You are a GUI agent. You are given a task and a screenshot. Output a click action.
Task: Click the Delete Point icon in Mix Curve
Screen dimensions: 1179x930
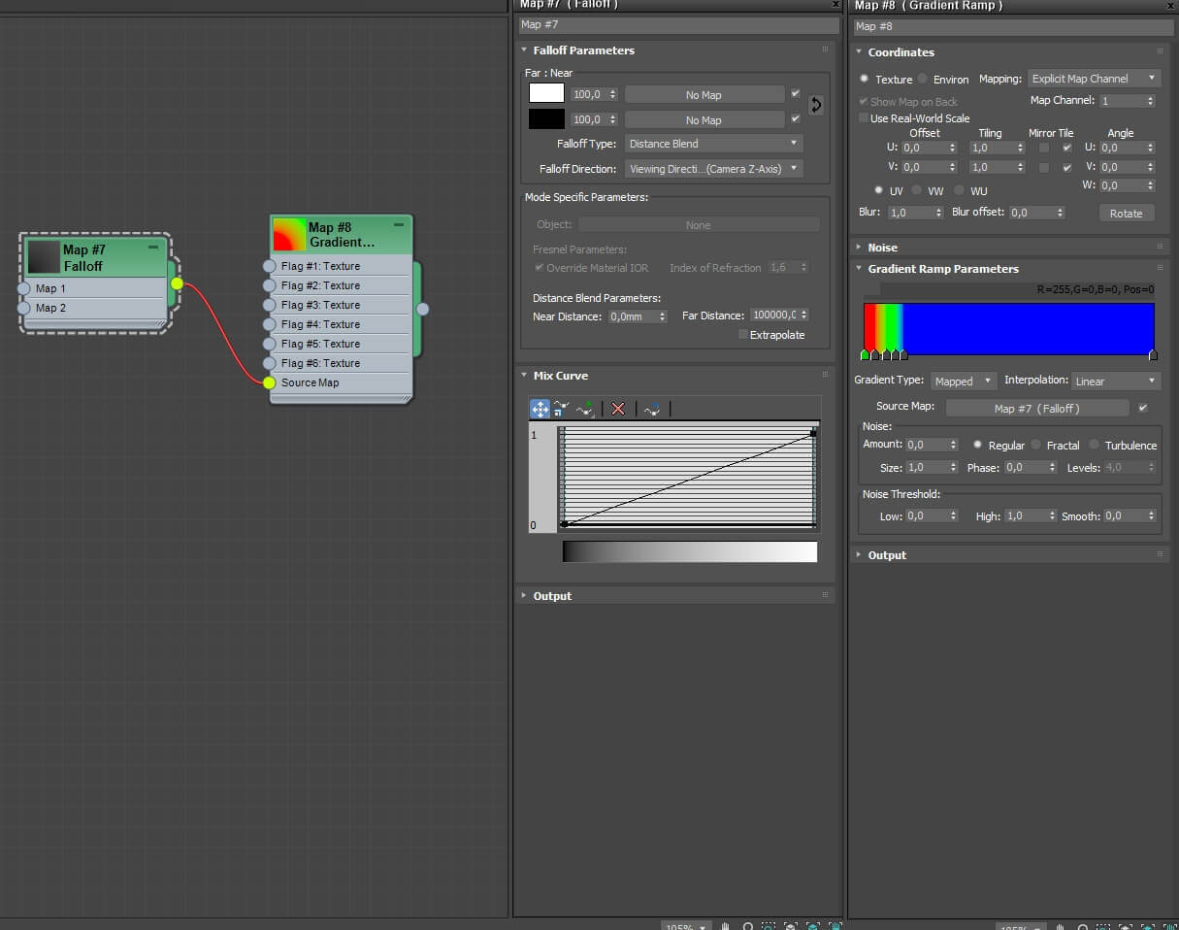point(618,409)
